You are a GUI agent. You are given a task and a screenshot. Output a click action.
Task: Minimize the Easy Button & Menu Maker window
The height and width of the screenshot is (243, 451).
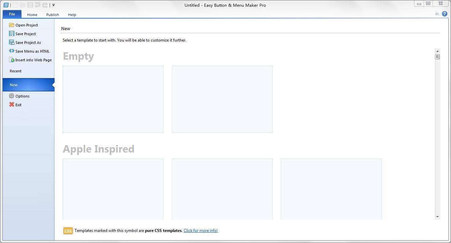pos(419,4)
